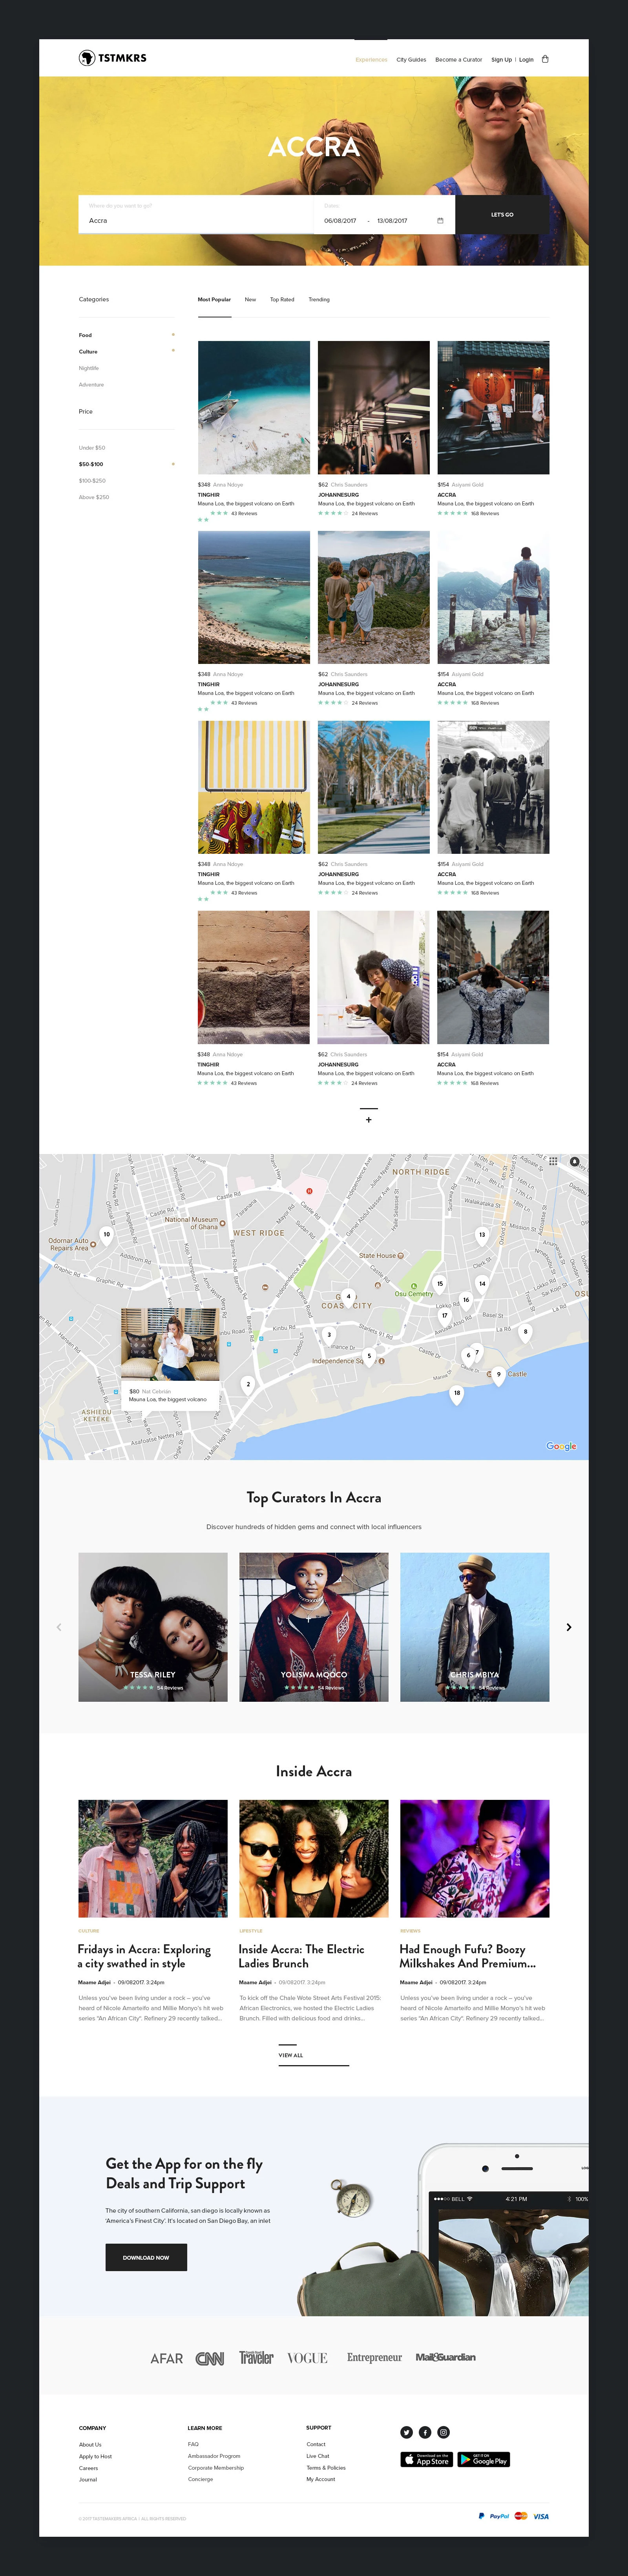Image resolution: width=628 pixels, height=2576 pixels.
Task: Select map pin number 15
Action: coord(440,1285)
